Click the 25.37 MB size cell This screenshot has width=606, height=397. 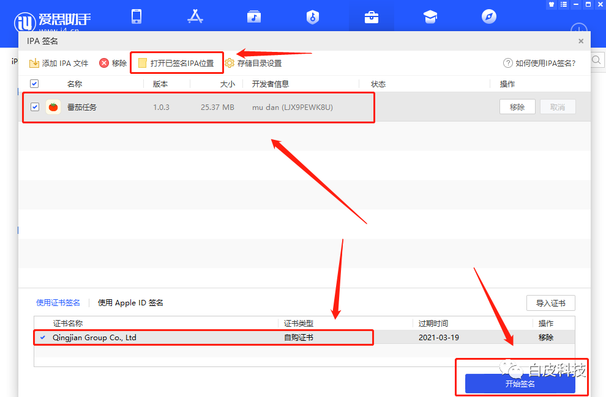[217, 107]
